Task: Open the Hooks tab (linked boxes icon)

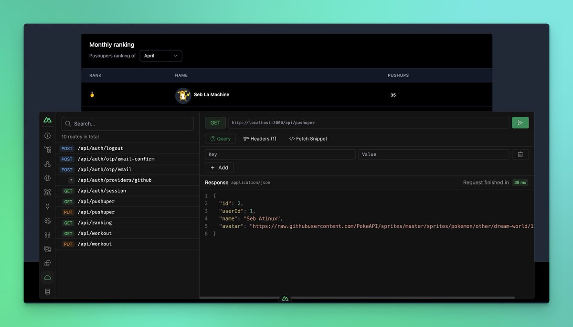Action: click(47, 263)
